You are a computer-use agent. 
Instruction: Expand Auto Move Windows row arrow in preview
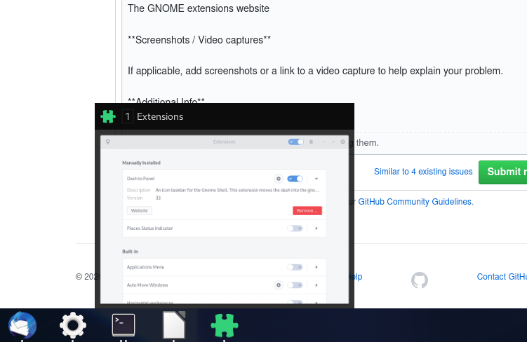316,285
